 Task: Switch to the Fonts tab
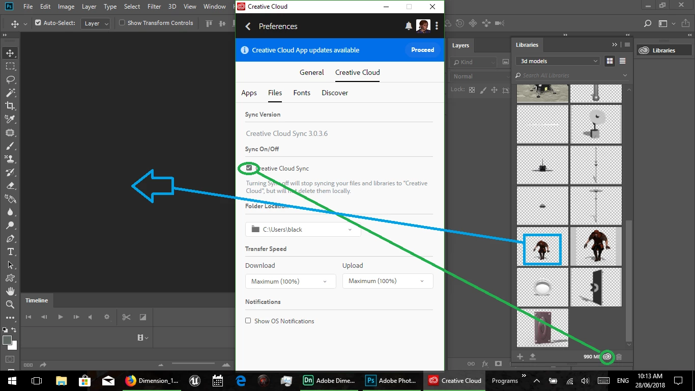tap(302, 93)
